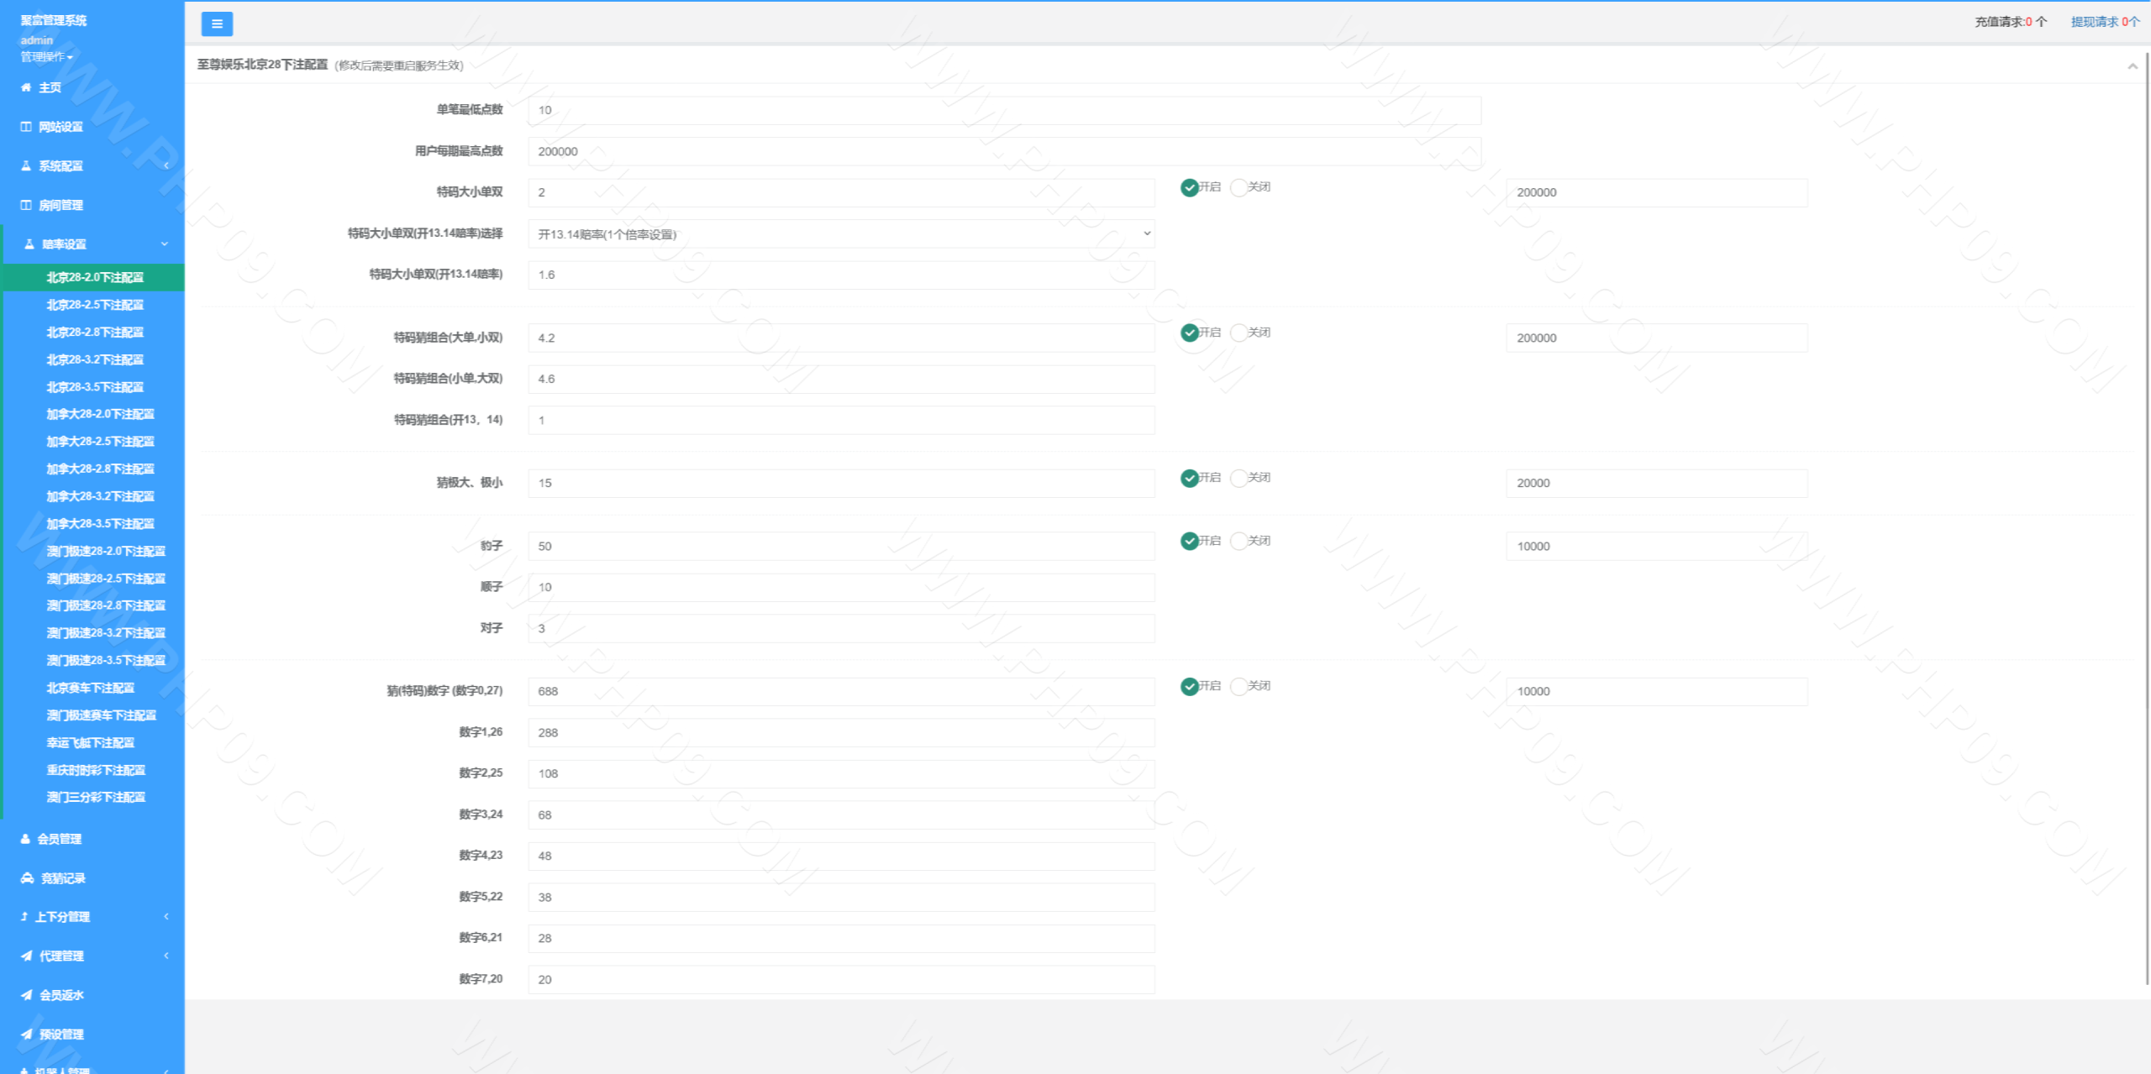Open the 开13.14赔率 selection dropdown
Image resolution: width=2151 pixels, height=1074 pixels.
841,233
